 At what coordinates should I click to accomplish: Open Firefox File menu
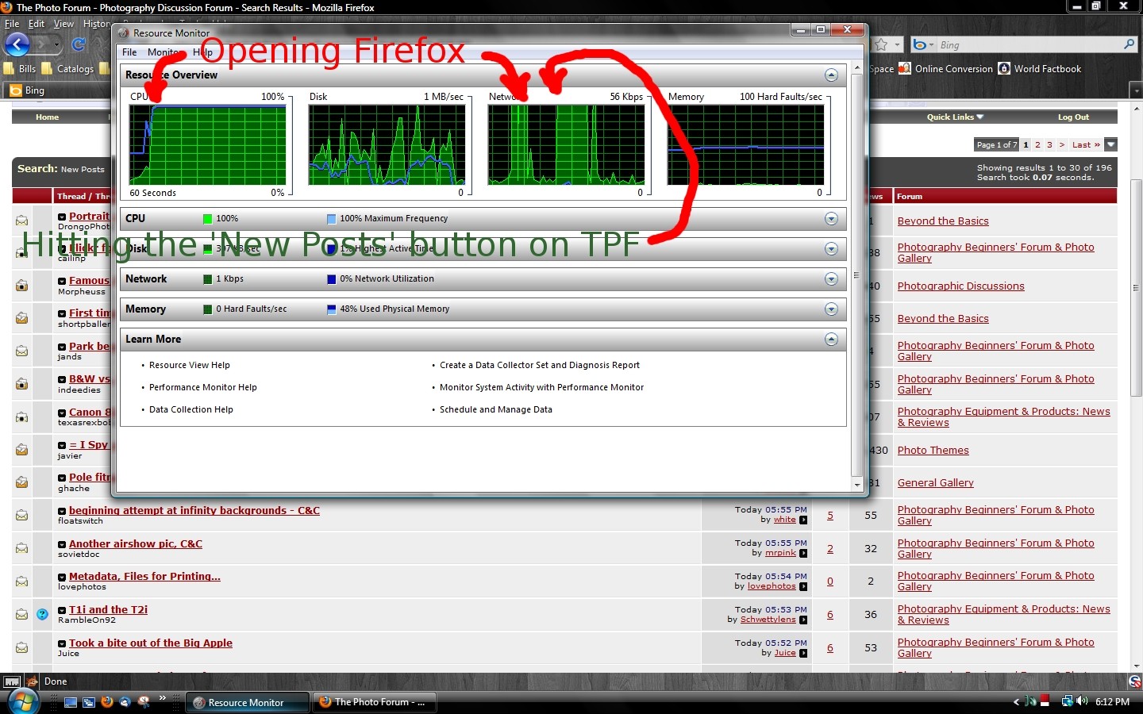(12, 24)
